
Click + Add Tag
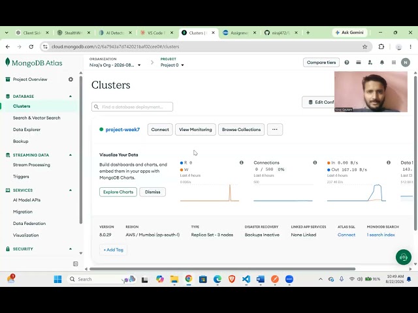[113, 250]
